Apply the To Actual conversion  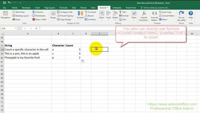(90, 12)
